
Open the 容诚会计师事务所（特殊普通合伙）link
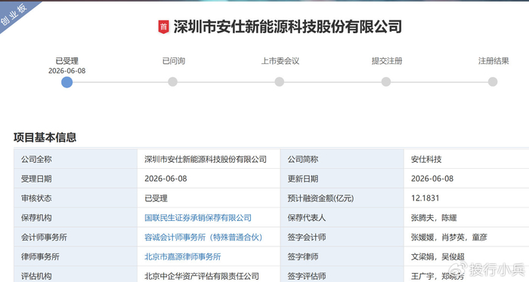[x=203, y=238]
